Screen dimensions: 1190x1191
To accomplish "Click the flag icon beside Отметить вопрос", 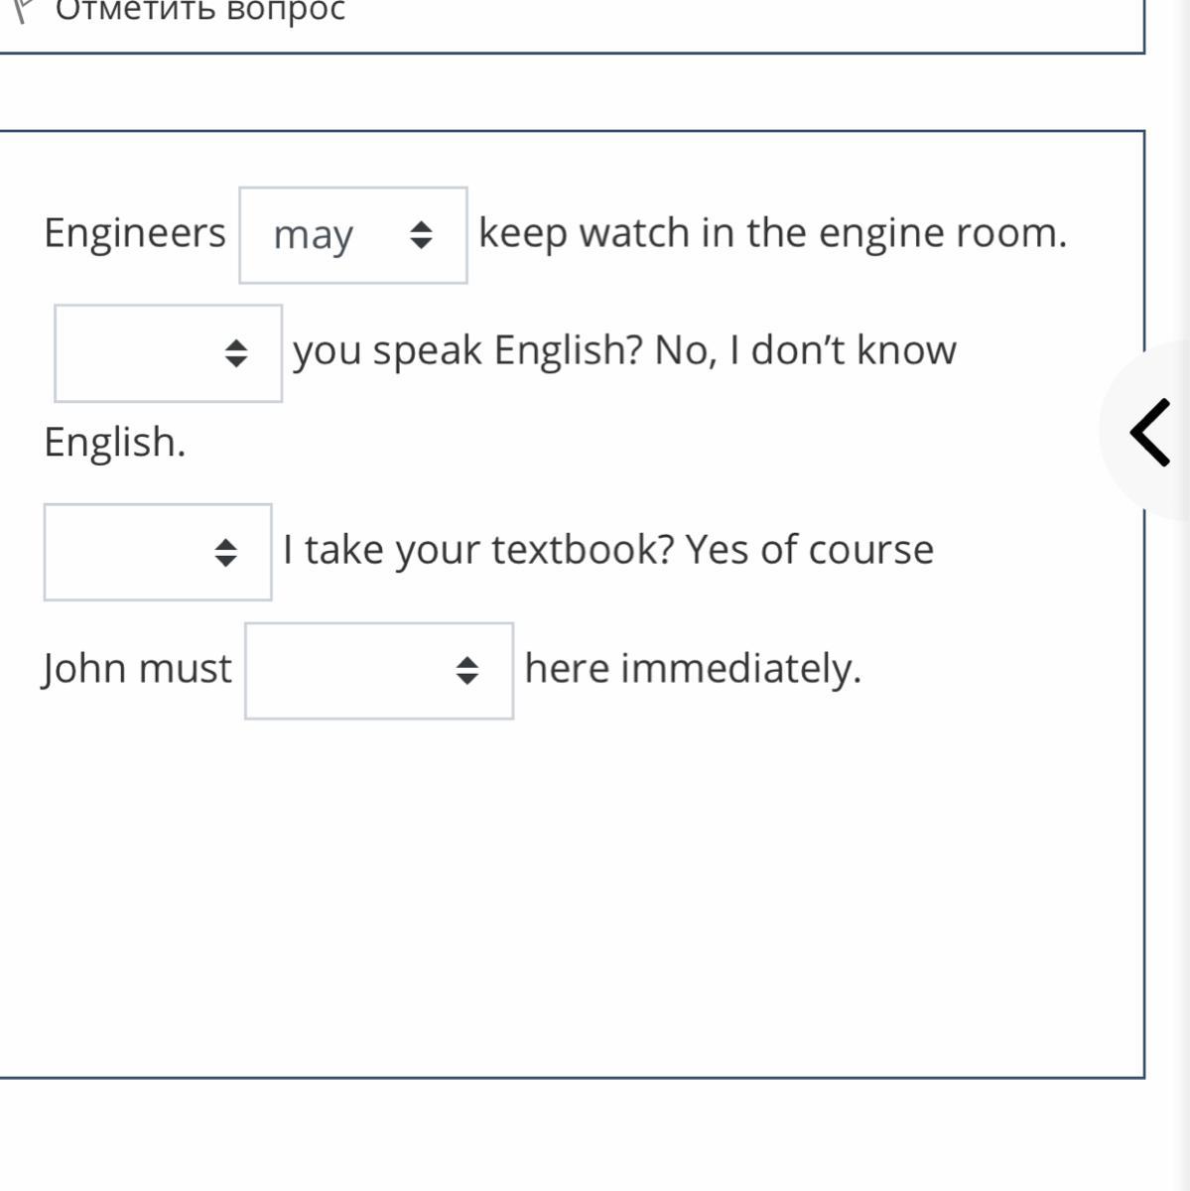I will point(22,10).
